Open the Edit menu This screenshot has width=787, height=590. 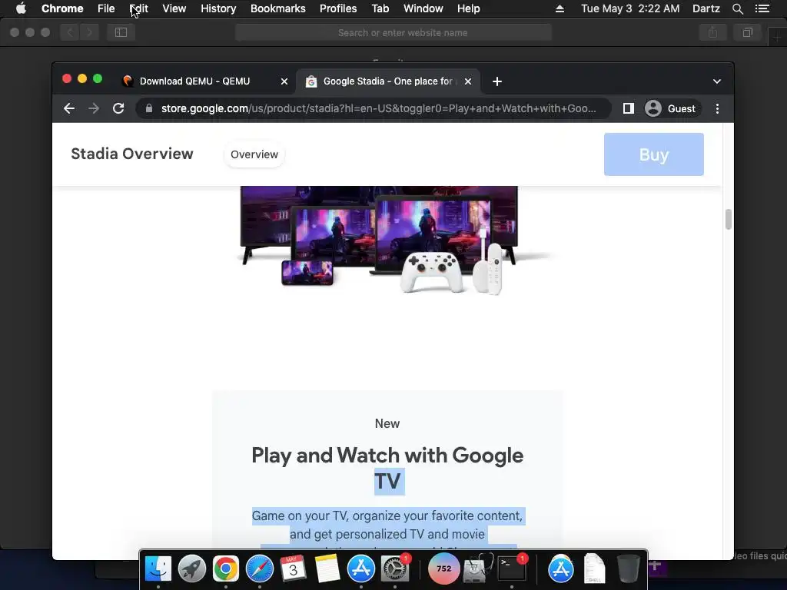[x=138, y=8]
